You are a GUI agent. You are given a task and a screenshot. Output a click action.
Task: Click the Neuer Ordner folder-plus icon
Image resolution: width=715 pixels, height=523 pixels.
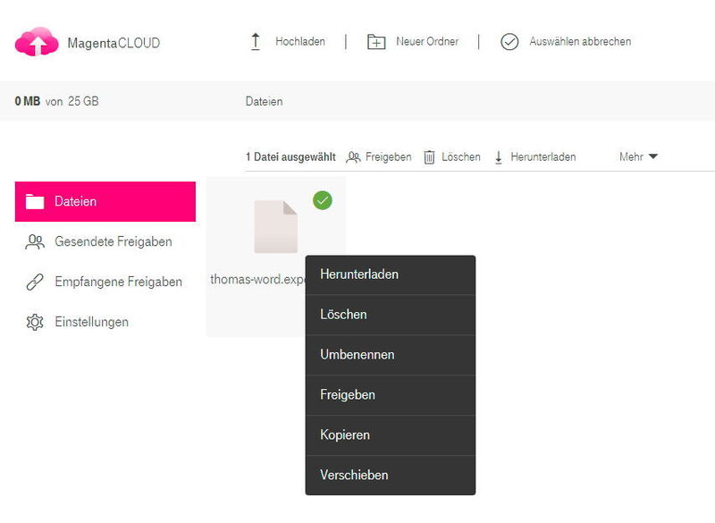point(376,41)
